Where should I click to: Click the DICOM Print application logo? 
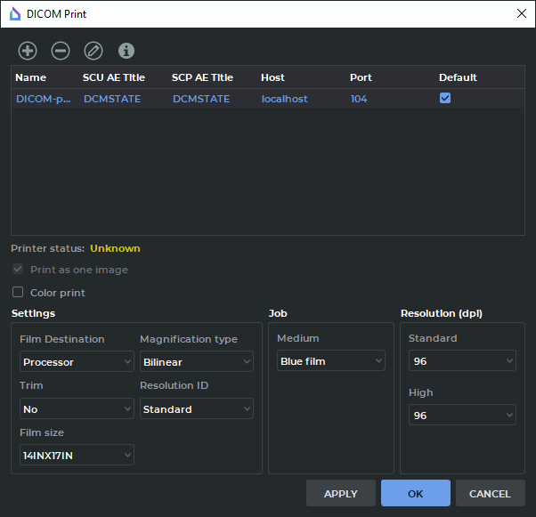[x=15, y=14]
